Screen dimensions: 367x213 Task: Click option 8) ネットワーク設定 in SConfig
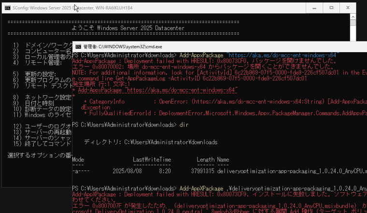tap(42, 98)
